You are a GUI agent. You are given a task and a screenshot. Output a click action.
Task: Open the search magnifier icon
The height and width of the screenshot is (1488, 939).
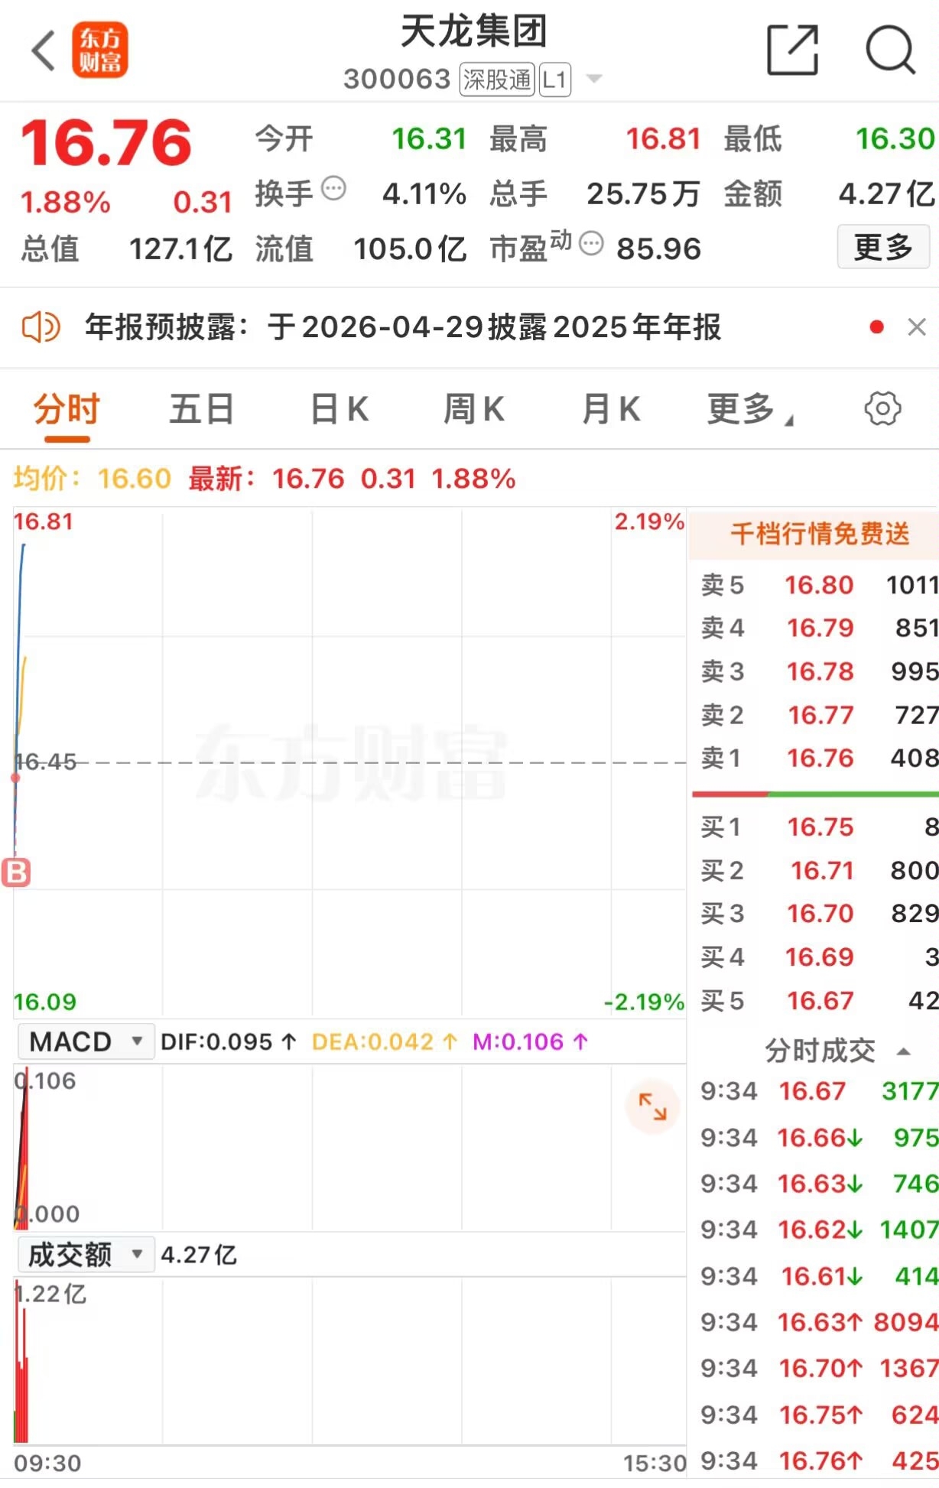point(889,50)
